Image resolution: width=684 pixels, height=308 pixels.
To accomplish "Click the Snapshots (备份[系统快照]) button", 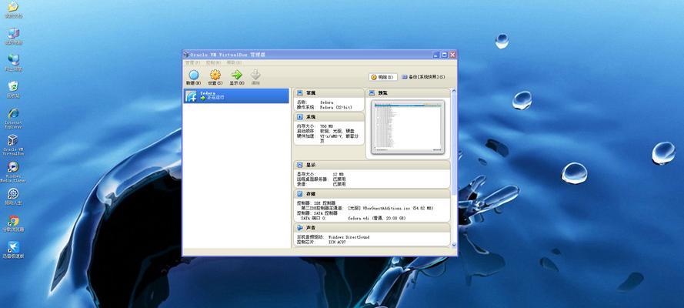I will [423, 77].
